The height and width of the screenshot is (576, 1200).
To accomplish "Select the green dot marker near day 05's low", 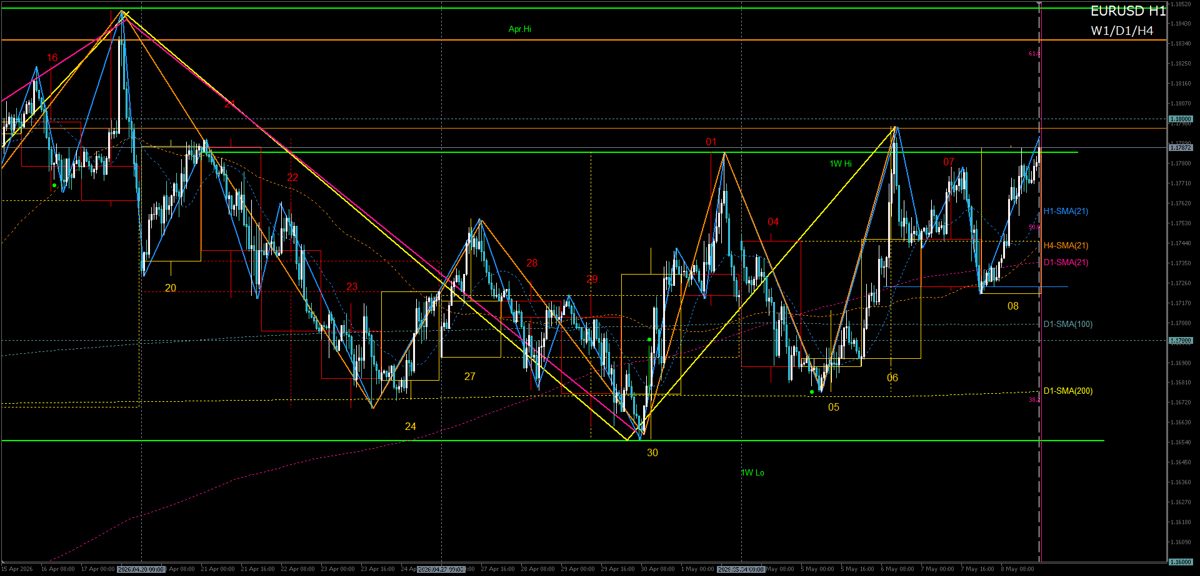I will click(x=812, y=392).
